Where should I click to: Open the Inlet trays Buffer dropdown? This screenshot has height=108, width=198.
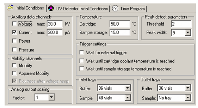click(x=128, y=88)
